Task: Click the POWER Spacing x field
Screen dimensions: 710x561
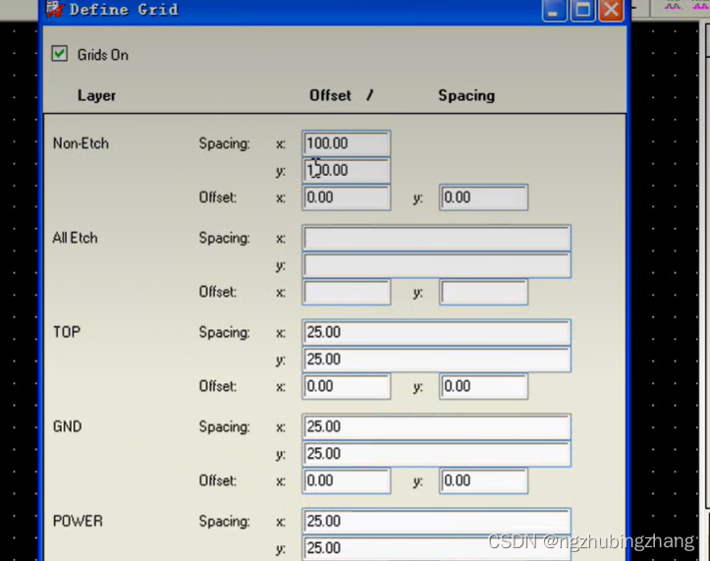Action: pyautogui.click(x=436, y=521)
